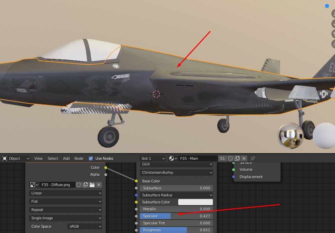Click the Subsurface input socket

tap(136, 188)
